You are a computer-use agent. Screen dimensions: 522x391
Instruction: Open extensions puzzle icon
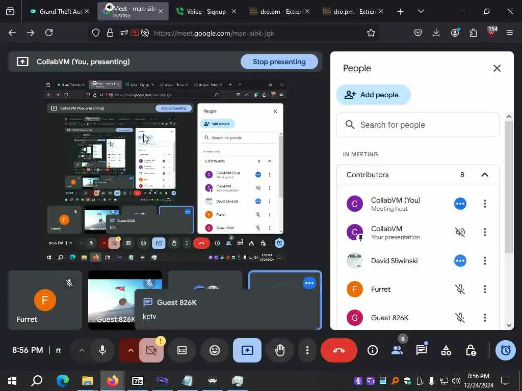click(473, 33)
